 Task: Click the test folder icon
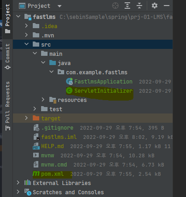click(44, 109)
